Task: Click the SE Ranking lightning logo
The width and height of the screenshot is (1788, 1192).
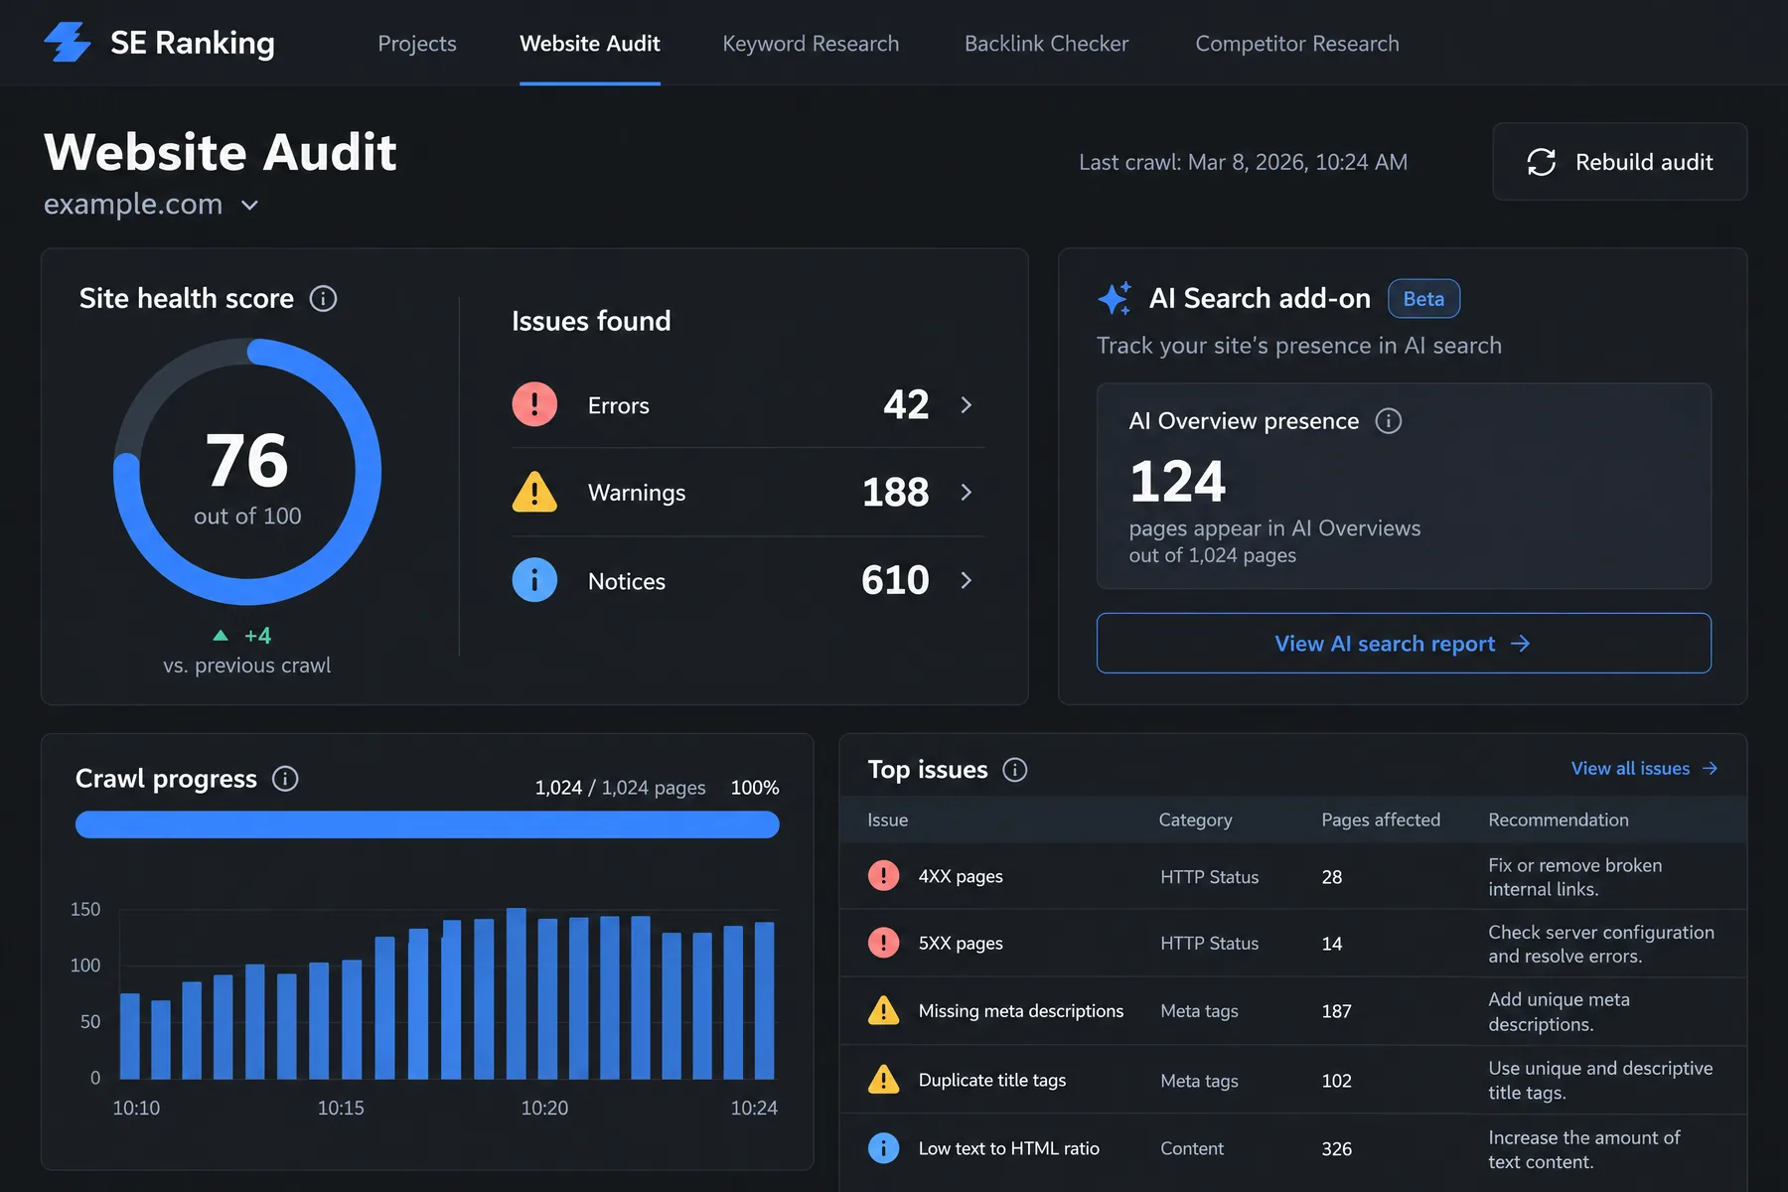Action: tap(68, 43)
